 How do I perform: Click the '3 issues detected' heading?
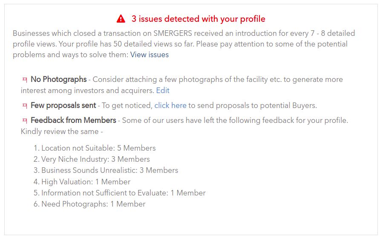pos(199,19)
